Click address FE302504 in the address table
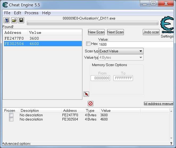Image resolution: width=176 pixels, height=148 pixels. [70, 119]
